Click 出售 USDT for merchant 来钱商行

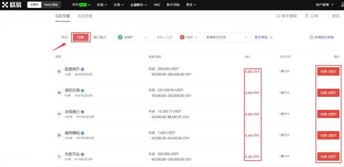328,114
